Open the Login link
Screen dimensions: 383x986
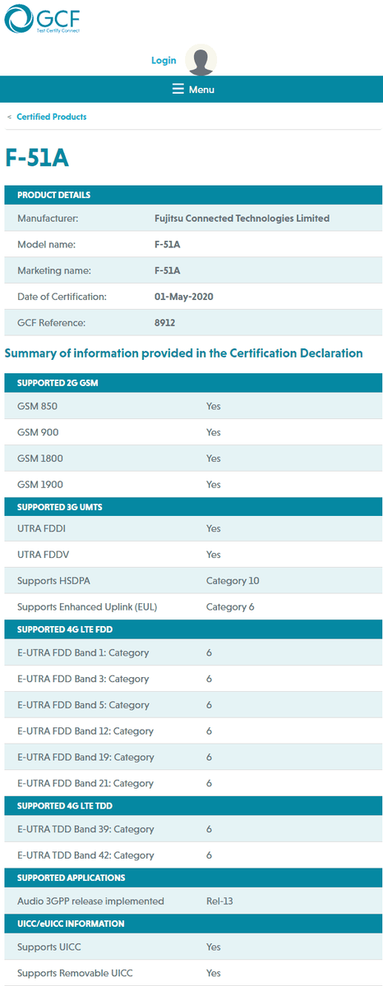tap(164, 61)
